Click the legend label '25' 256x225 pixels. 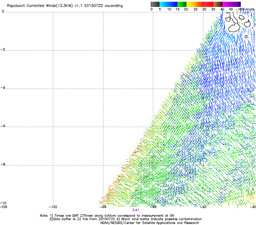[x=195, y=9]
